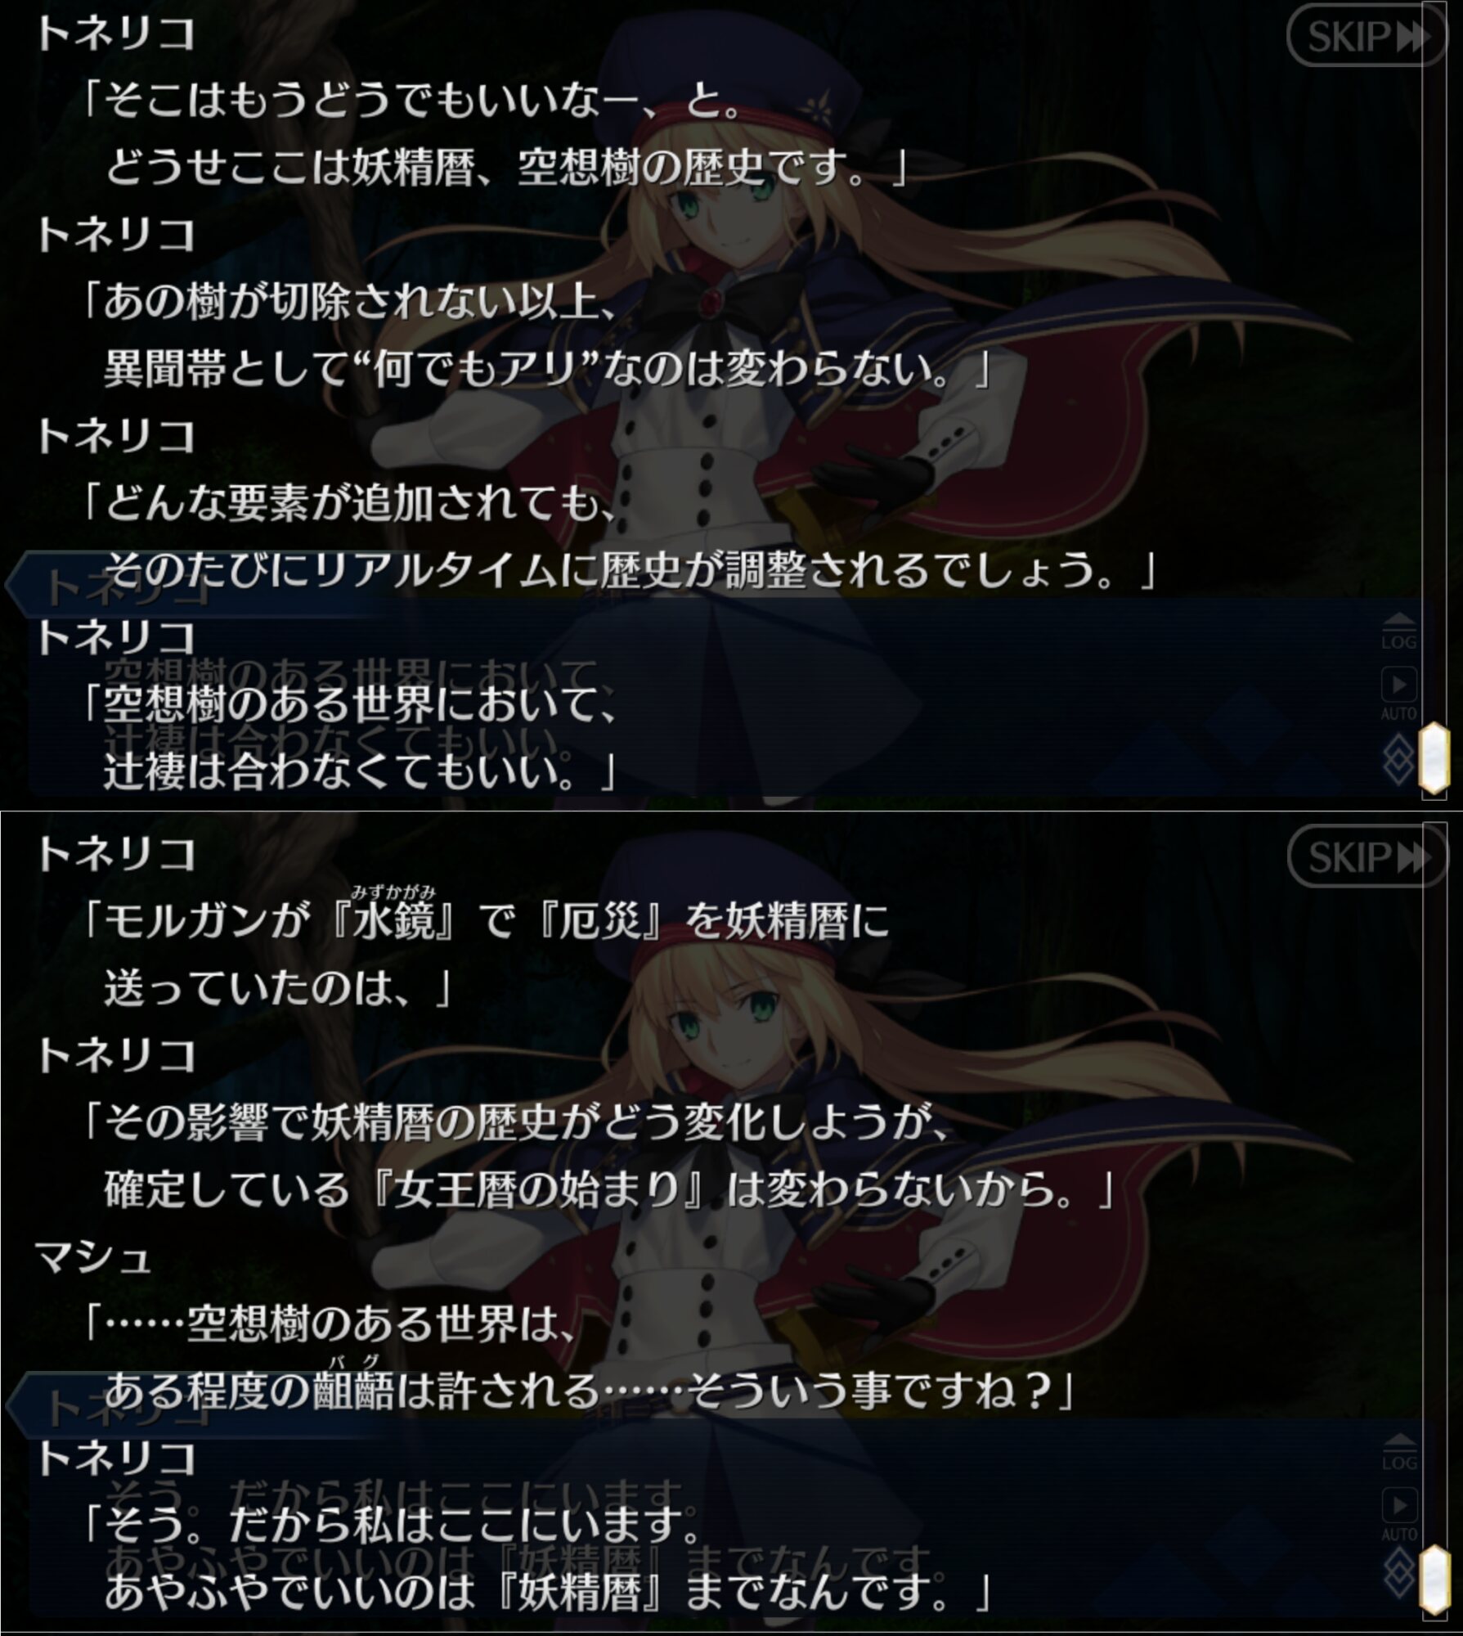Select log line 'そう。だから私はここにいます。'
Image resolution: width=1463 pixels, height=1636 pixels.
(x=391, y=1525)
